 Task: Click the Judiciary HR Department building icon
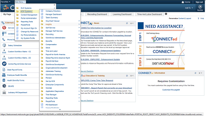coord(4,92)
